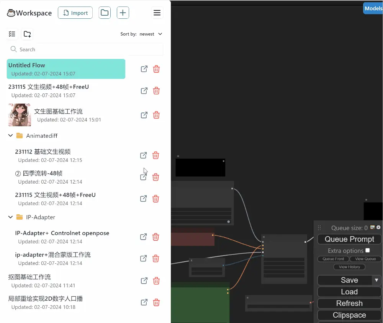Screen dimensions: 383x323
Task: Select the 文生图基础工作流 thumbnail
Action: 19,114
